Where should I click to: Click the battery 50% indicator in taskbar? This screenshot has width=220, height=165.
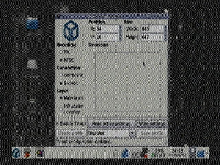[x=159, y=153]
